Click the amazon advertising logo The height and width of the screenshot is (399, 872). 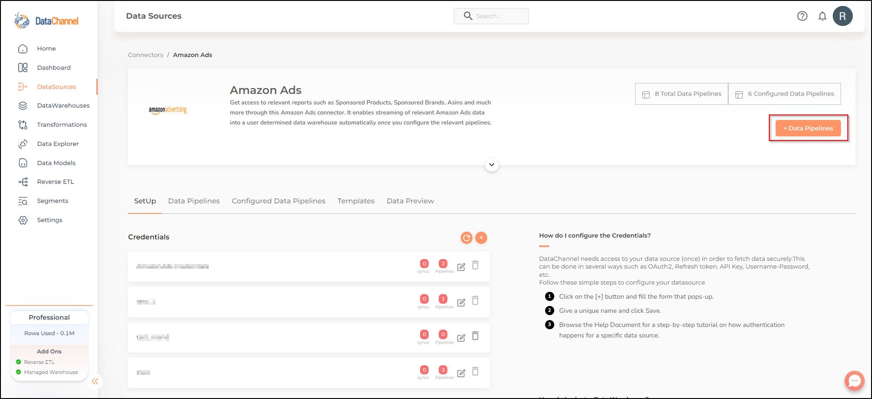(168, 109)
